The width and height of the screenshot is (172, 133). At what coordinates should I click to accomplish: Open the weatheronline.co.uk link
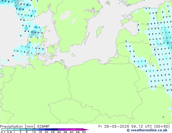point(147,130)
